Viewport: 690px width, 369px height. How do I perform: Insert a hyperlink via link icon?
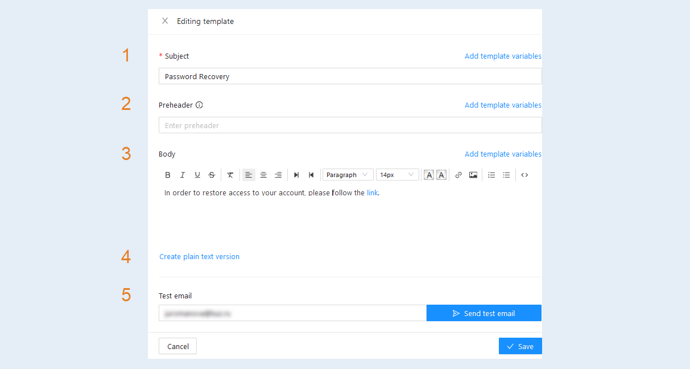(458, 175)
